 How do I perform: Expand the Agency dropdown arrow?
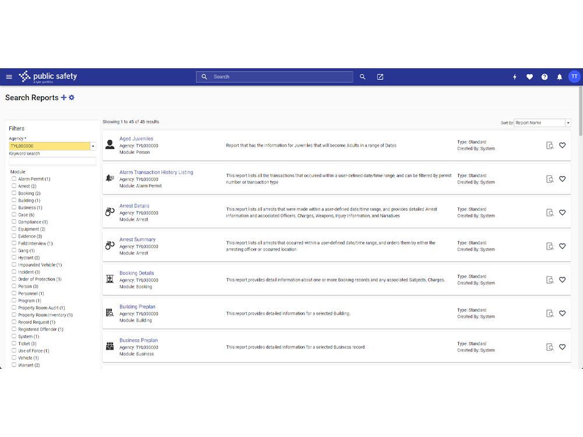pos(93,146)
